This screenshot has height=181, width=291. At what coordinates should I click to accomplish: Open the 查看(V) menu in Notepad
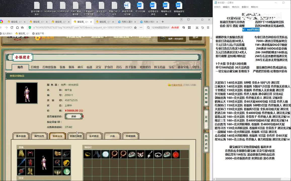click(245, 7)
